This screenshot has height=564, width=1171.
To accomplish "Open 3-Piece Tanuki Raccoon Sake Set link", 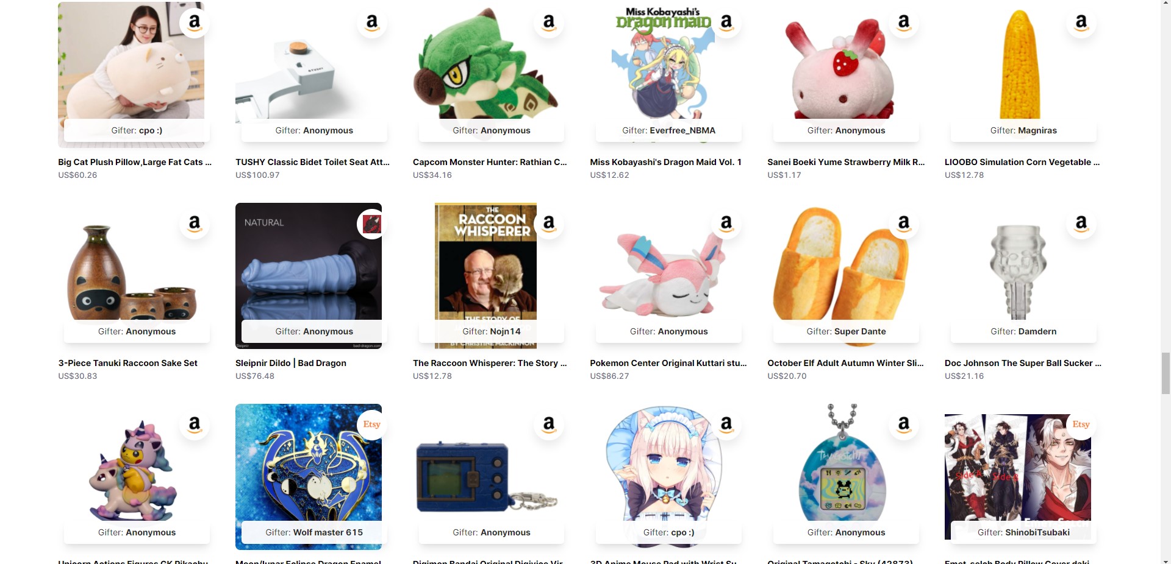I will (127, 363).
